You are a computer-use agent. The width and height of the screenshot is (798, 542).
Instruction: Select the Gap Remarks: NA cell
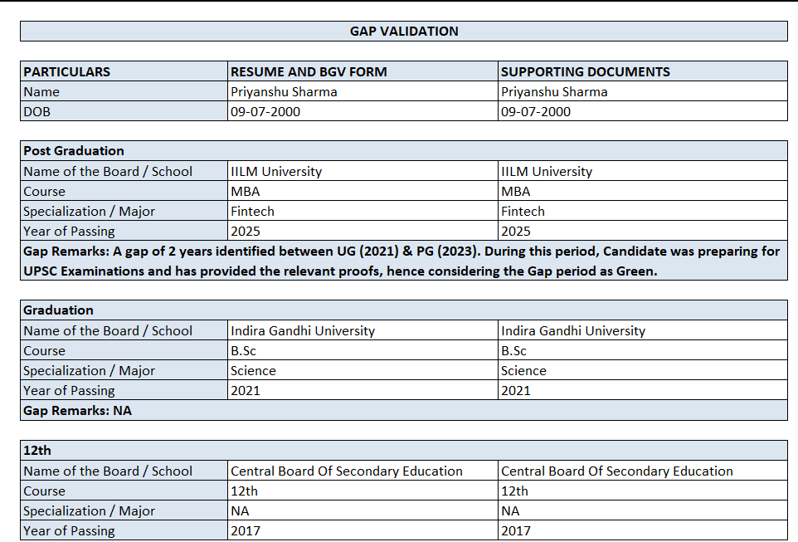(x=404, y=410)
